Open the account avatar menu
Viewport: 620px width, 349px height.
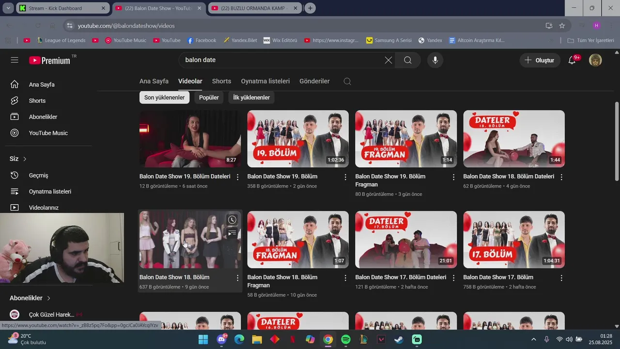coord(595,60)
